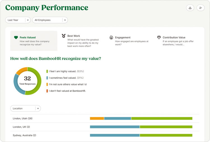
Task: Open the All Employees filter dropdown
Action: [x=50, y=20]
